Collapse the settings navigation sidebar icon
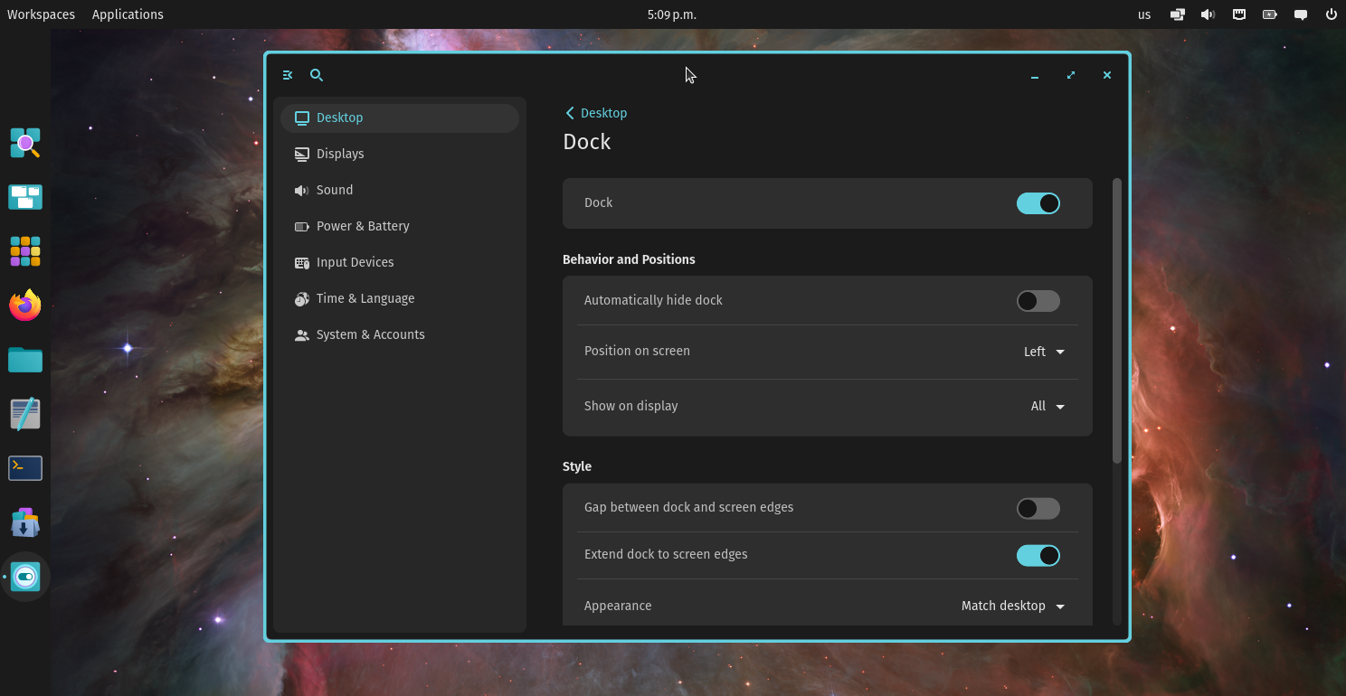 (288, 75)
